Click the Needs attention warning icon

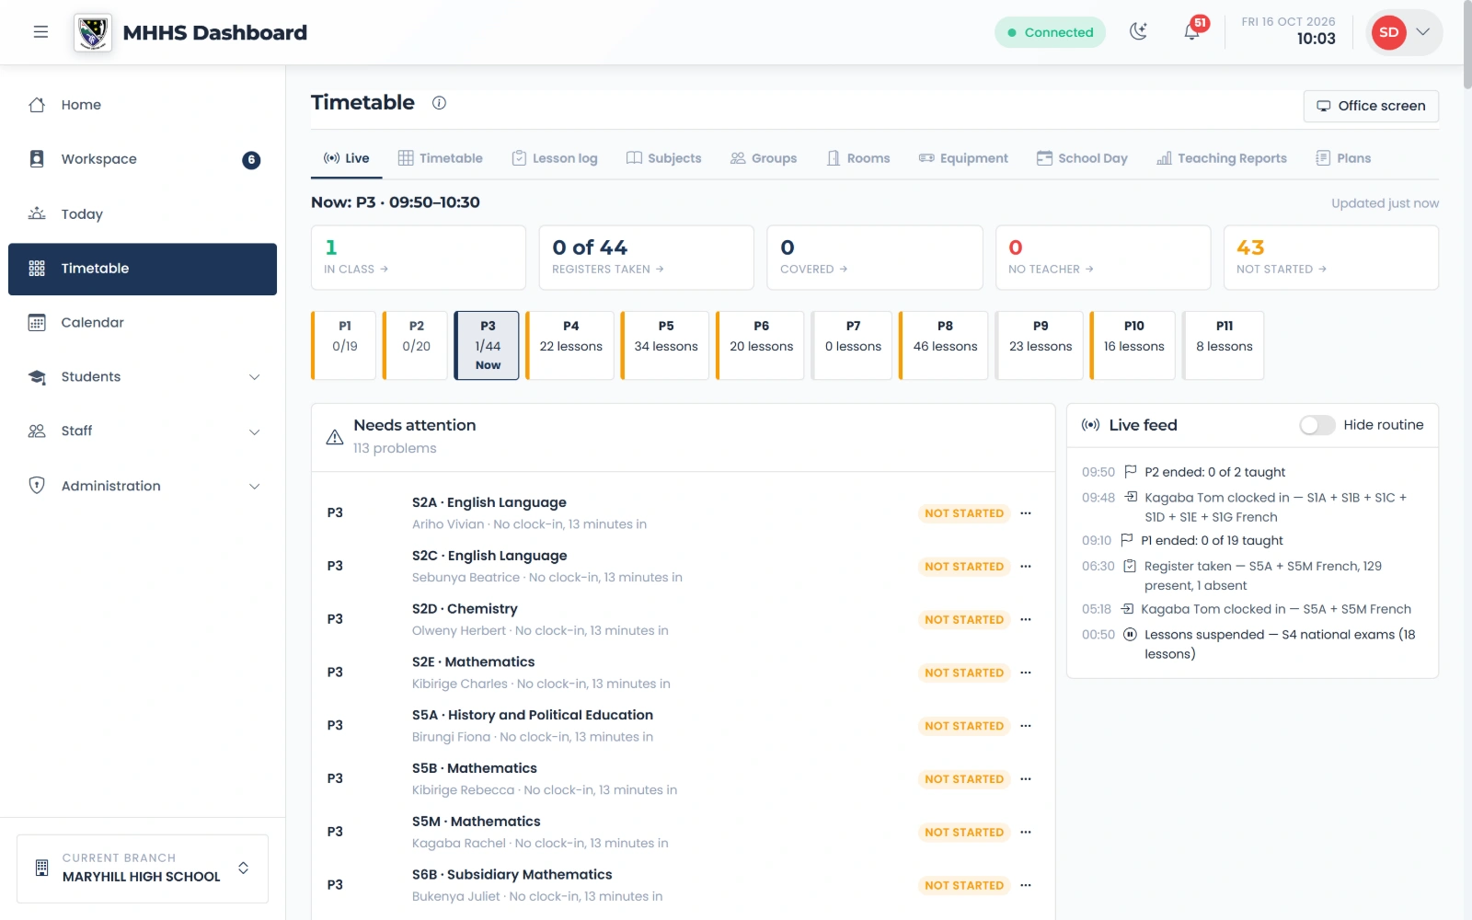(x=335, y=438)
